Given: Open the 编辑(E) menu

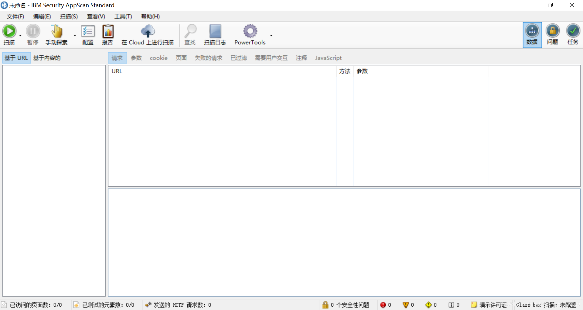Looking at the screenshot, I should [x=42, y=16].
